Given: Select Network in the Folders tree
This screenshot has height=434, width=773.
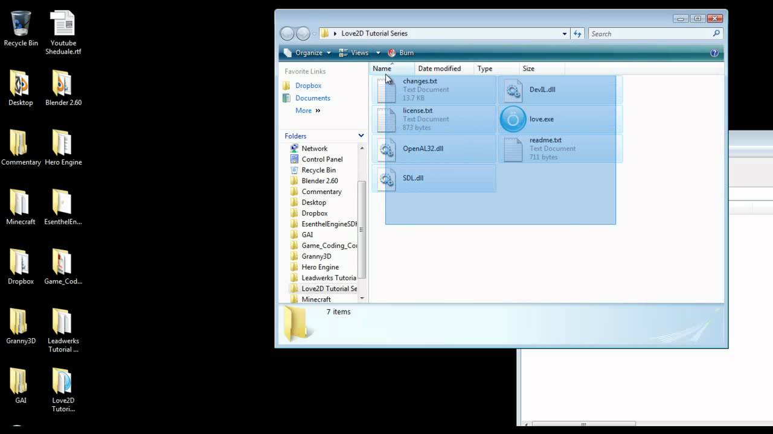Looking at the screenshot, I should coord(309,148).
